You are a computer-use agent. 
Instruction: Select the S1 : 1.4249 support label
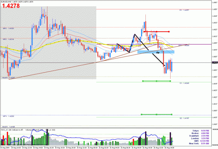point(184,83)
